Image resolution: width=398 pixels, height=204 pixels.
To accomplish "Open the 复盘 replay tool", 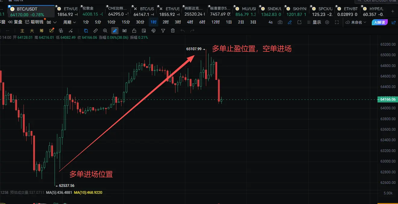I will (15, 22).
